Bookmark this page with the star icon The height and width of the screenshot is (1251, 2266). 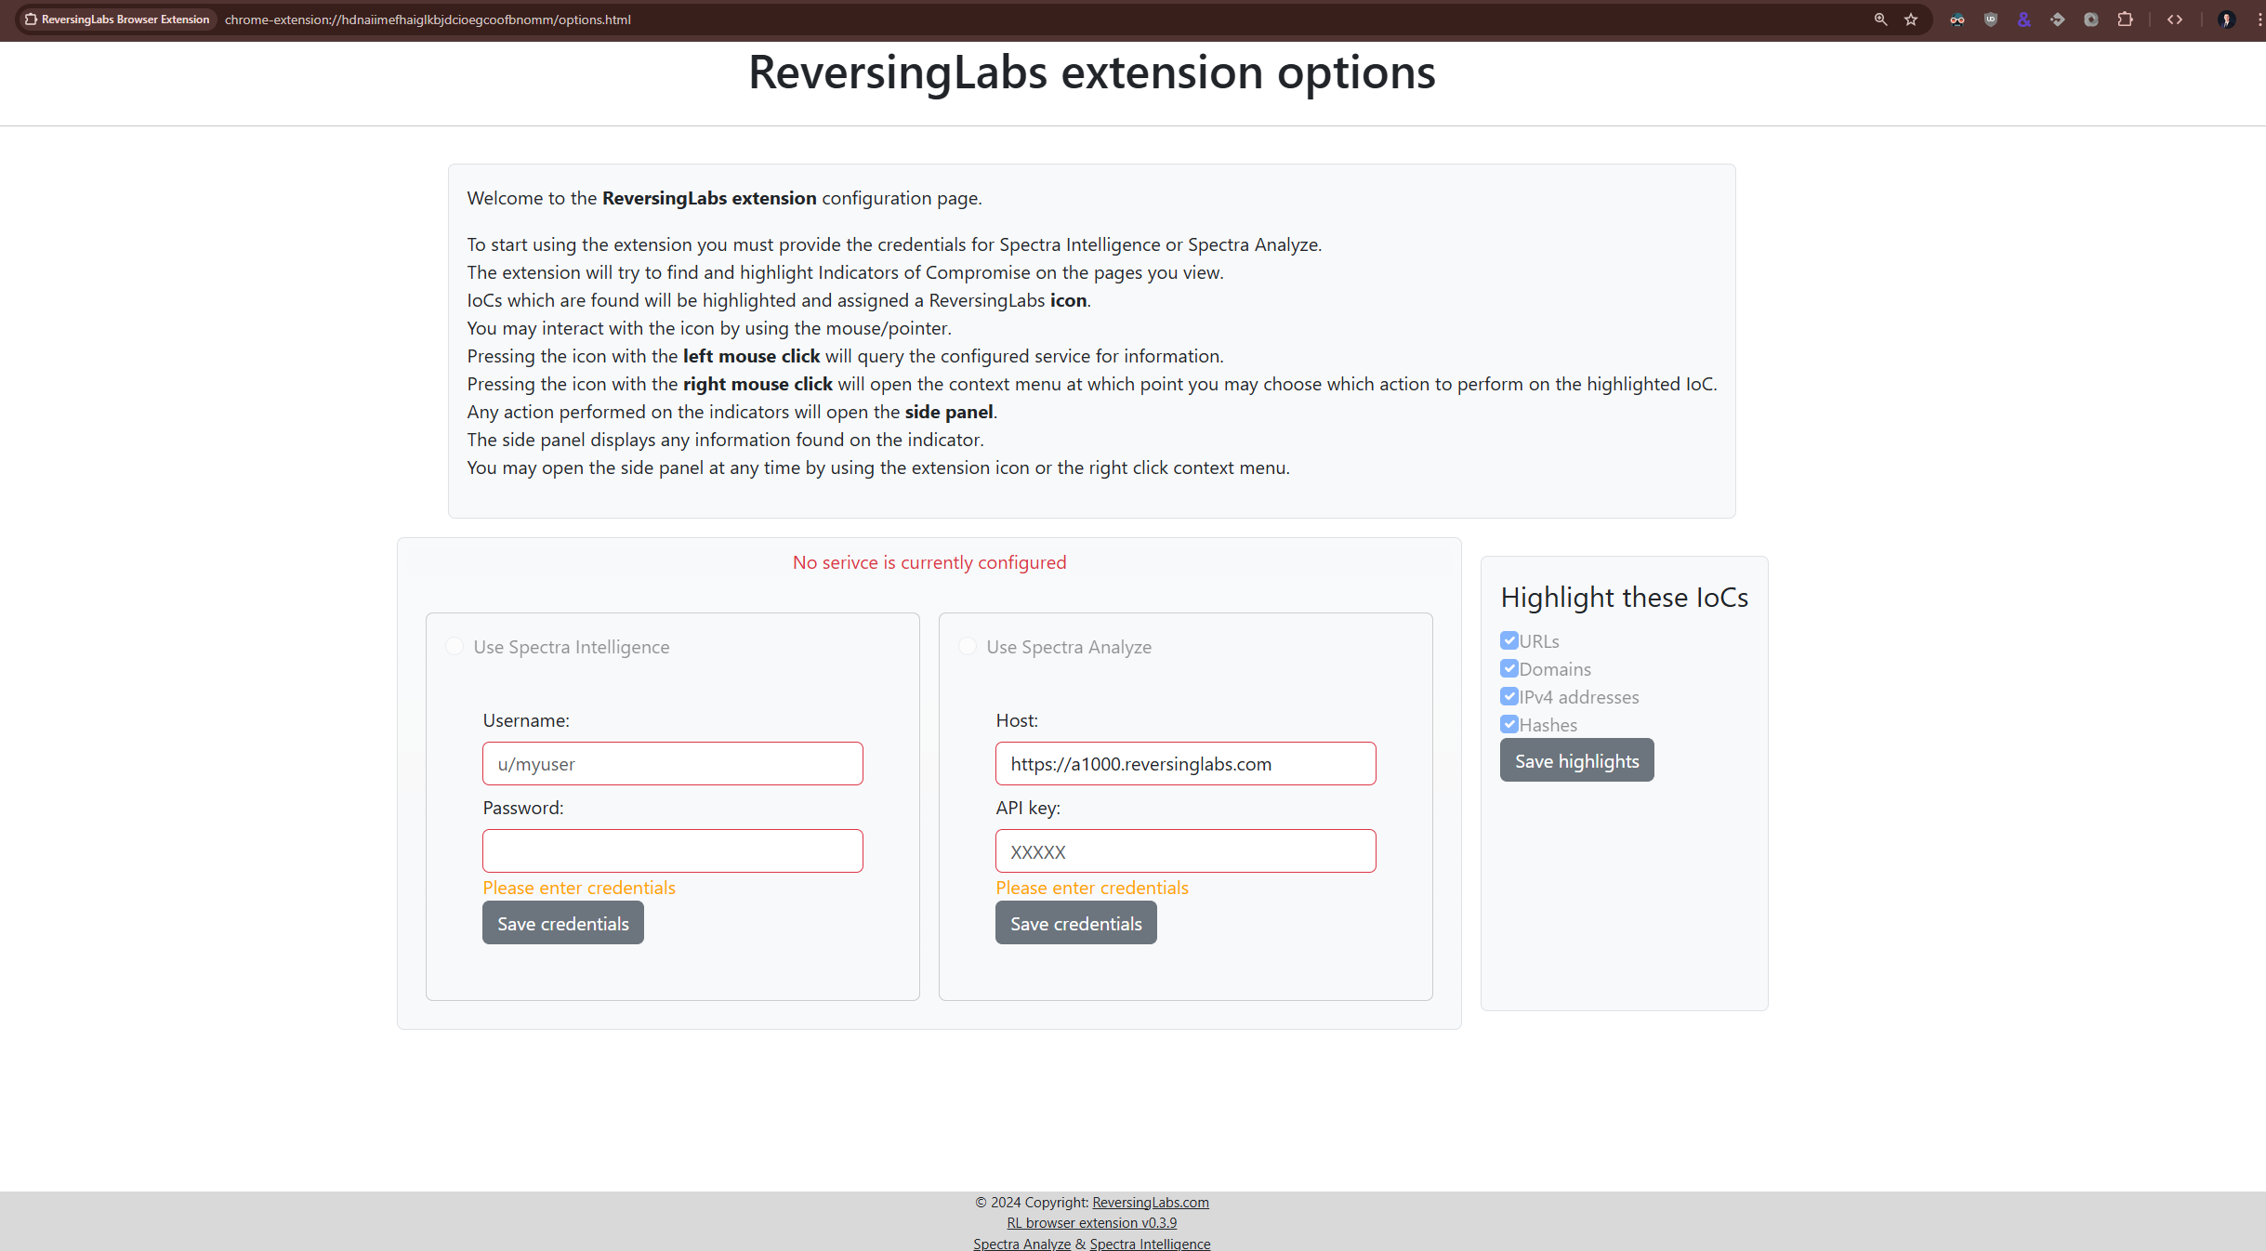(x=1911, y=20)
